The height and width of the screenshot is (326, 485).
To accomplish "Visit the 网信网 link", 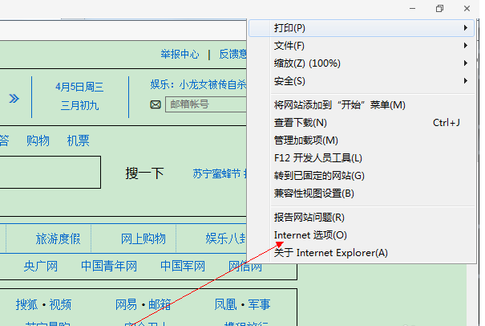I will tap(245, 267).
